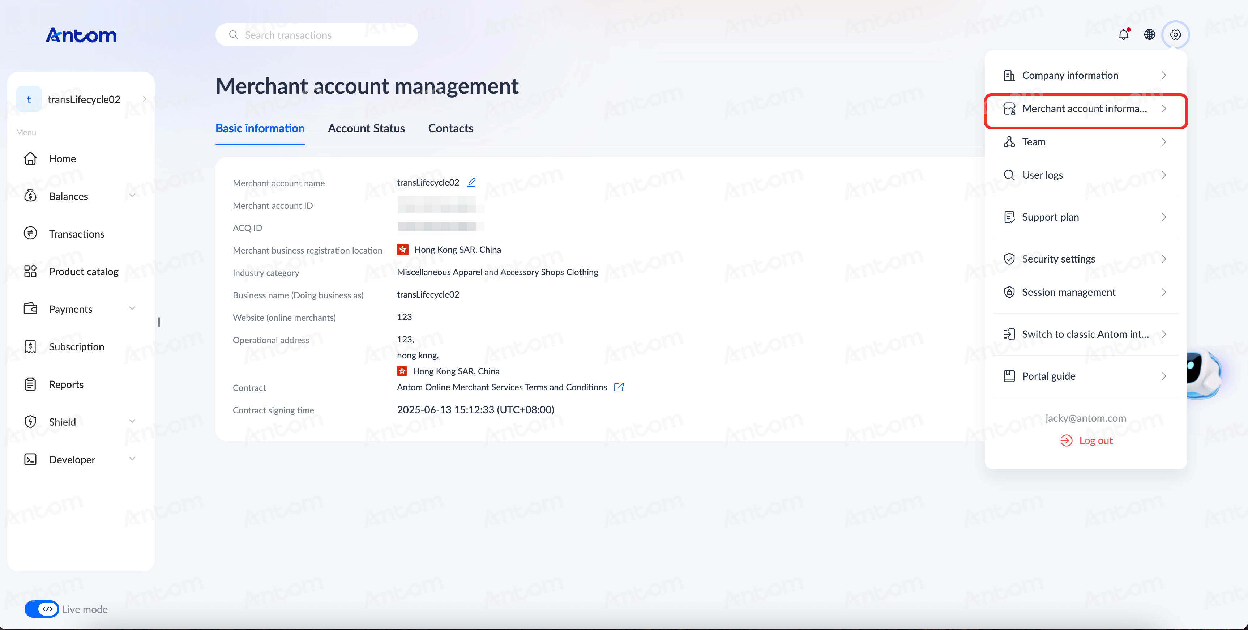Click the sidebar collapse handle

coord(159,322)
